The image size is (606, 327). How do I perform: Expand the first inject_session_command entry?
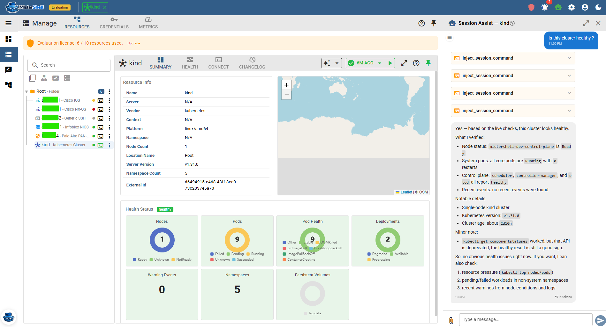[x=513, y=58]
